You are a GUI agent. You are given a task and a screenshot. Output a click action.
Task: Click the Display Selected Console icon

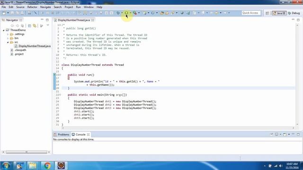276,134
